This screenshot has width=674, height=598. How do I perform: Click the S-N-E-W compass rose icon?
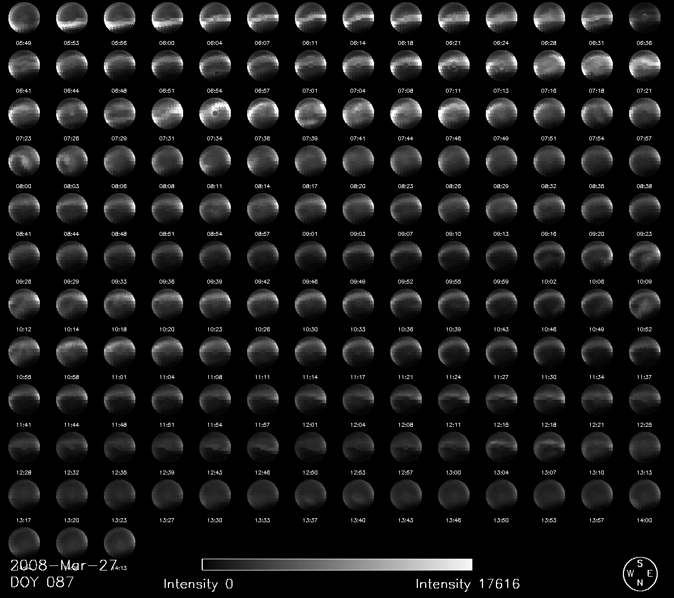[x=640, y=574]
